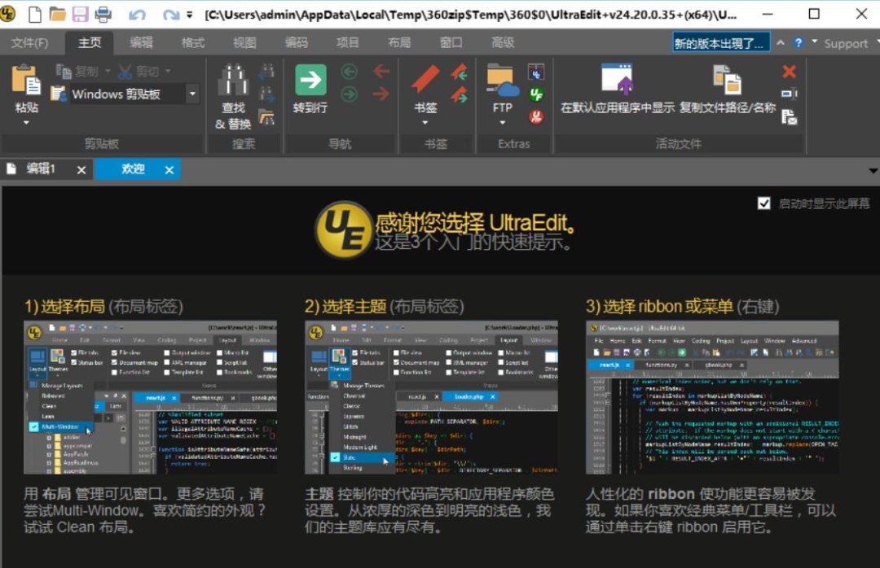Click the 复制文件路径/名称 documents icon
Image resolution: width=880 pixels, height=568 pixels.
[x=728, y=81]
